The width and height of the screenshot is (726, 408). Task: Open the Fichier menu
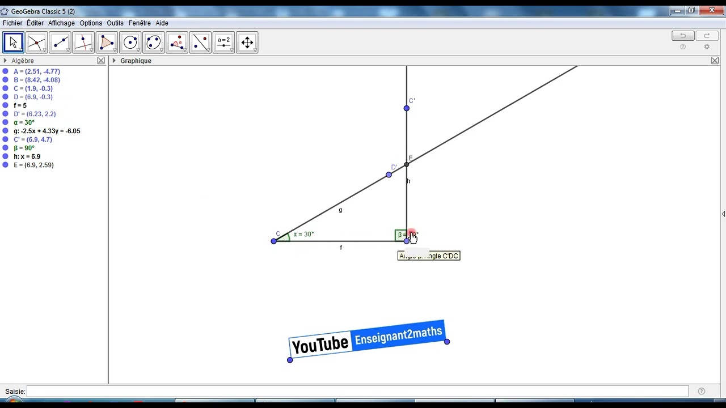12,23
